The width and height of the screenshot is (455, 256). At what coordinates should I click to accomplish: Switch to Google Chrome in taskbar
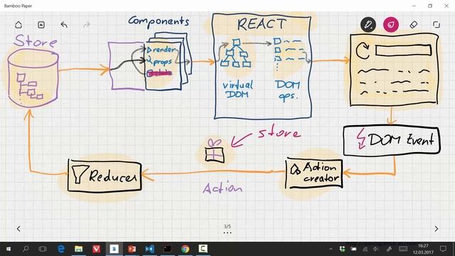point(185,249)
